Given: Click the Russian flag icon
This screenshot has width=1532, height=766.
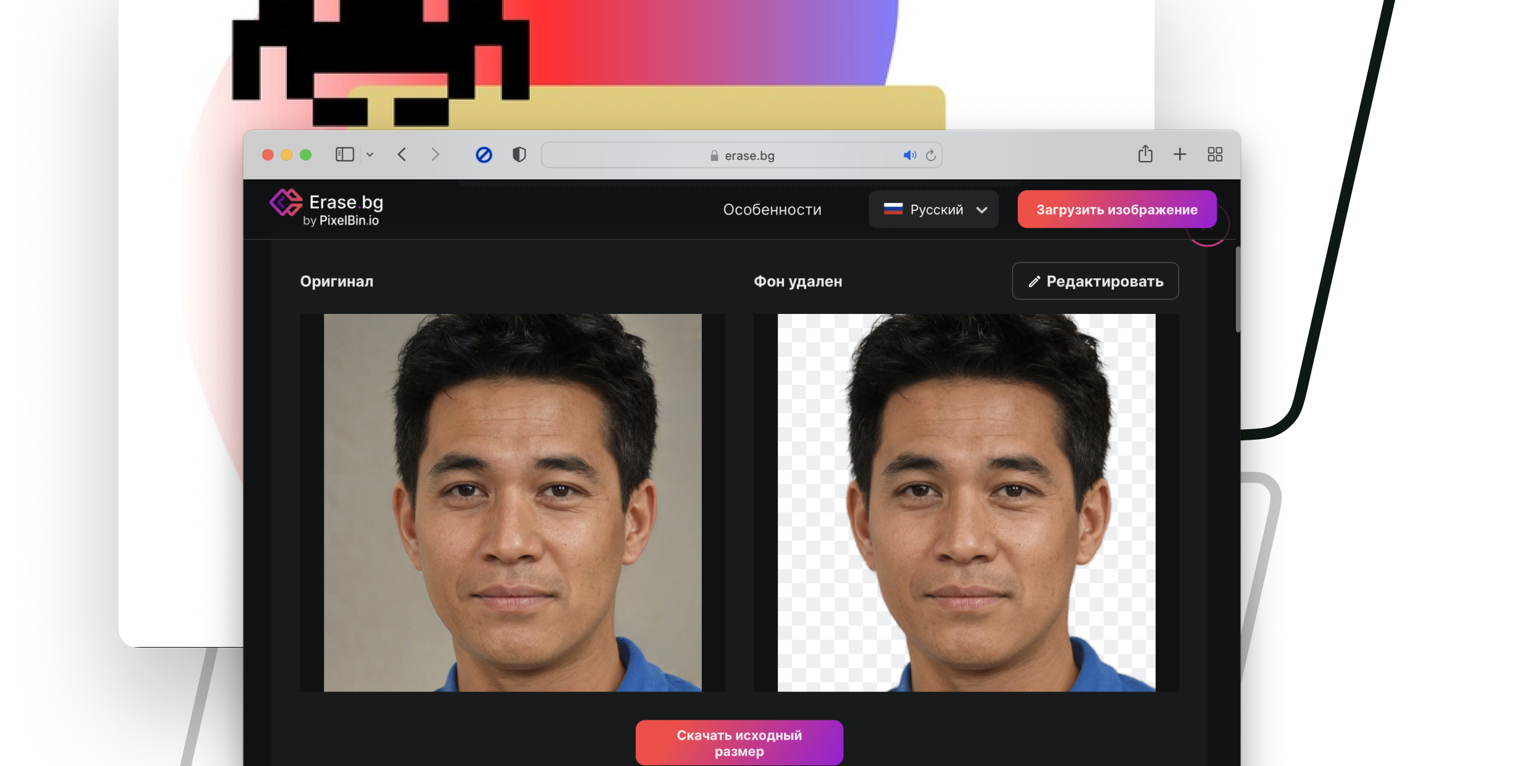Looking at the screenshot, I should [x=893, y=209].
